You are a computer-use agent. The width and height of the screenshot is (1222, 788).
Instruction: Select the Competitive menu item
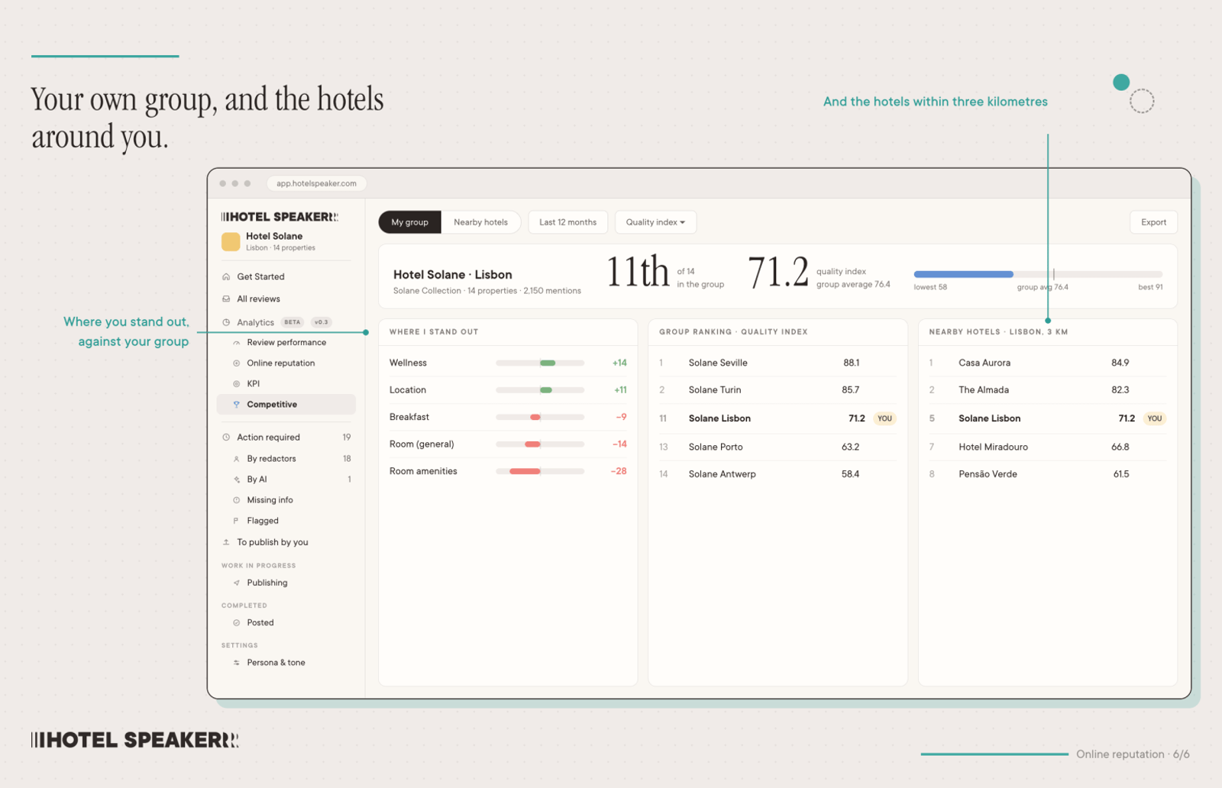coord(286,405)
